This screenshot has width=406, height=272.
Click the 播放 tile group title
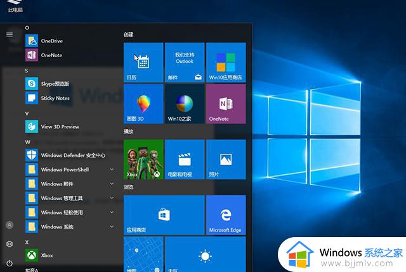[x=128, y=132]
